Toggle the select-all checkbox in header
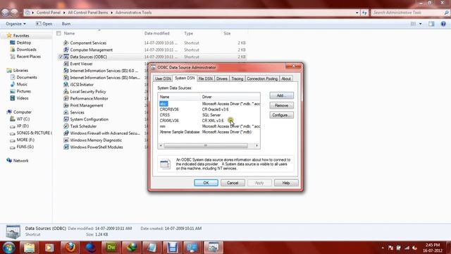Screen dimensions: 451x254 tap(58, 33)
